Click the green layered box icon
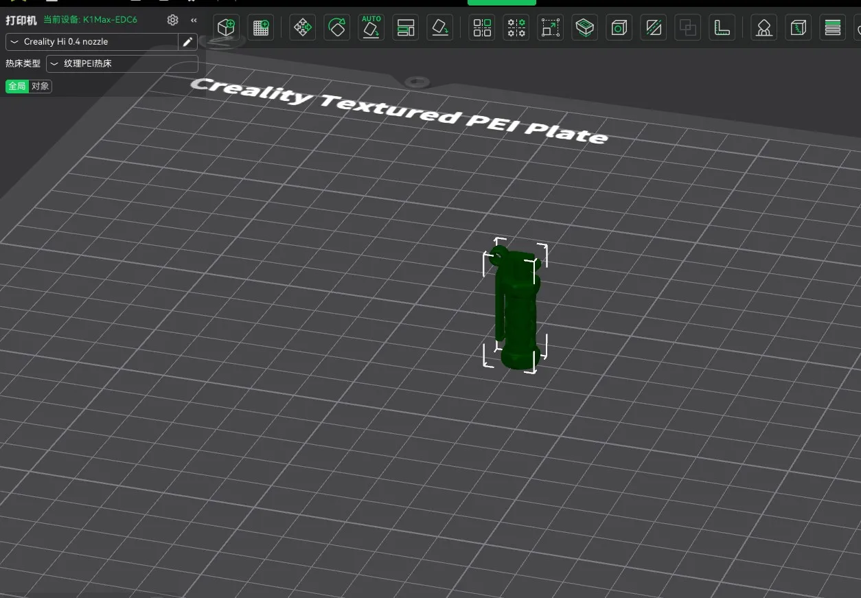 click(x=584, y=27)
